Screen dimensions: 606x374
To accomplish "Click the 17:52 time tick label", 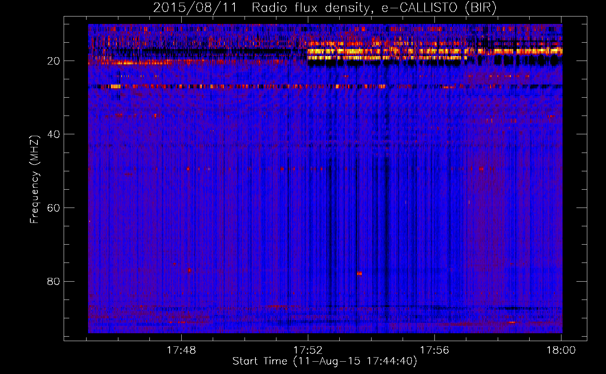I will (x=308, y=350).
